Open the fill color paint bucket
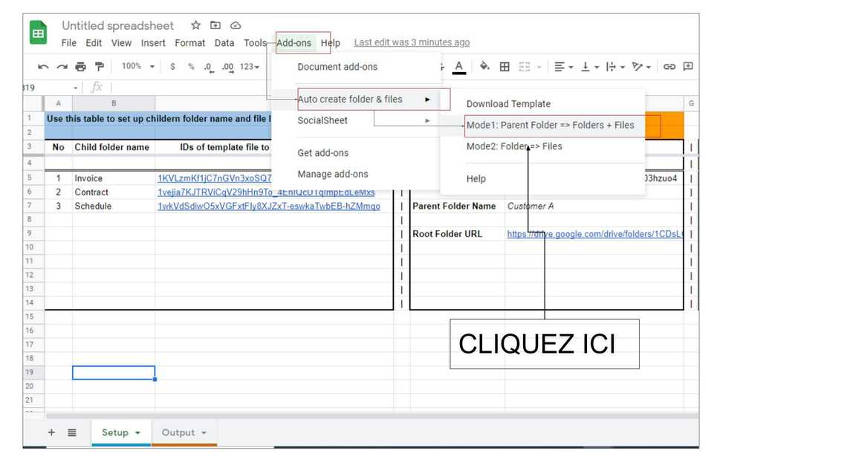 coord(484,67)
